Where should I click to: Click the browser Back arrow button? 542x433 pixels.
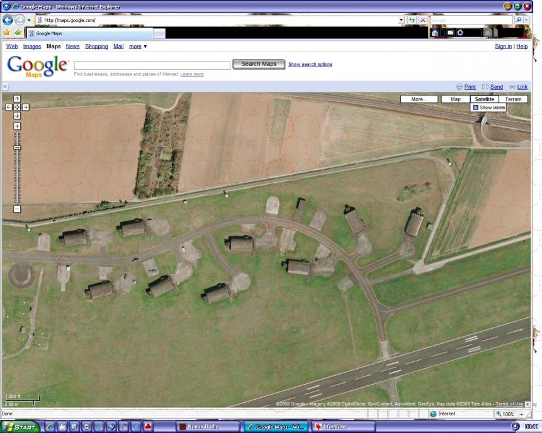pos(9,20)
